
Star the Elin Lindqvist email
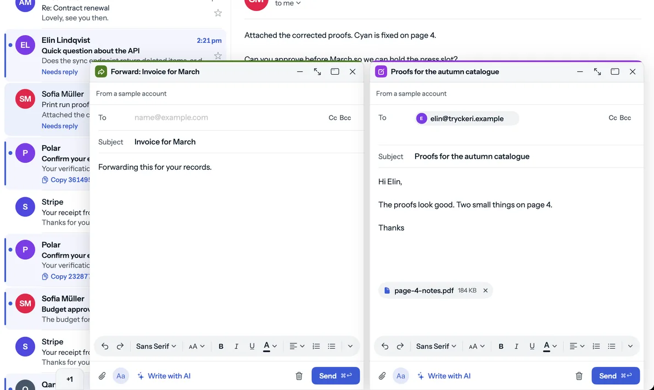tap(217, 55)
